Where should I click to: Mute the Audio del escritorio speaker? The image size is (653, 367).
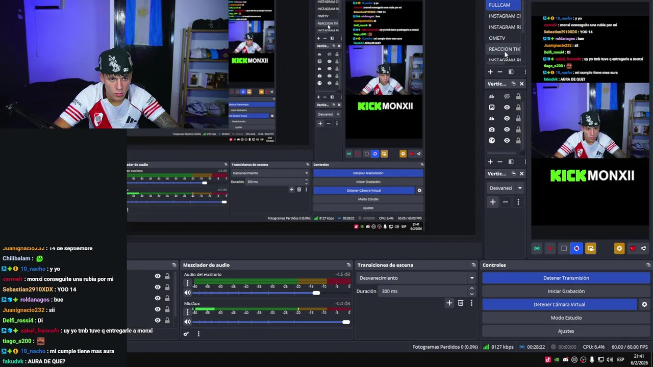point(187,293)
